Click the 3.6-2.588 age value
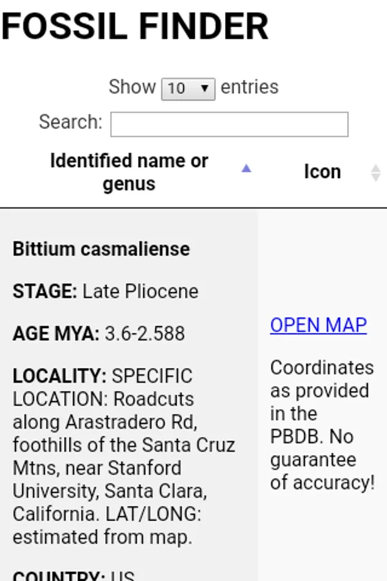The width and height of the screenshot is (387, 581). click(x=144, y=334)
